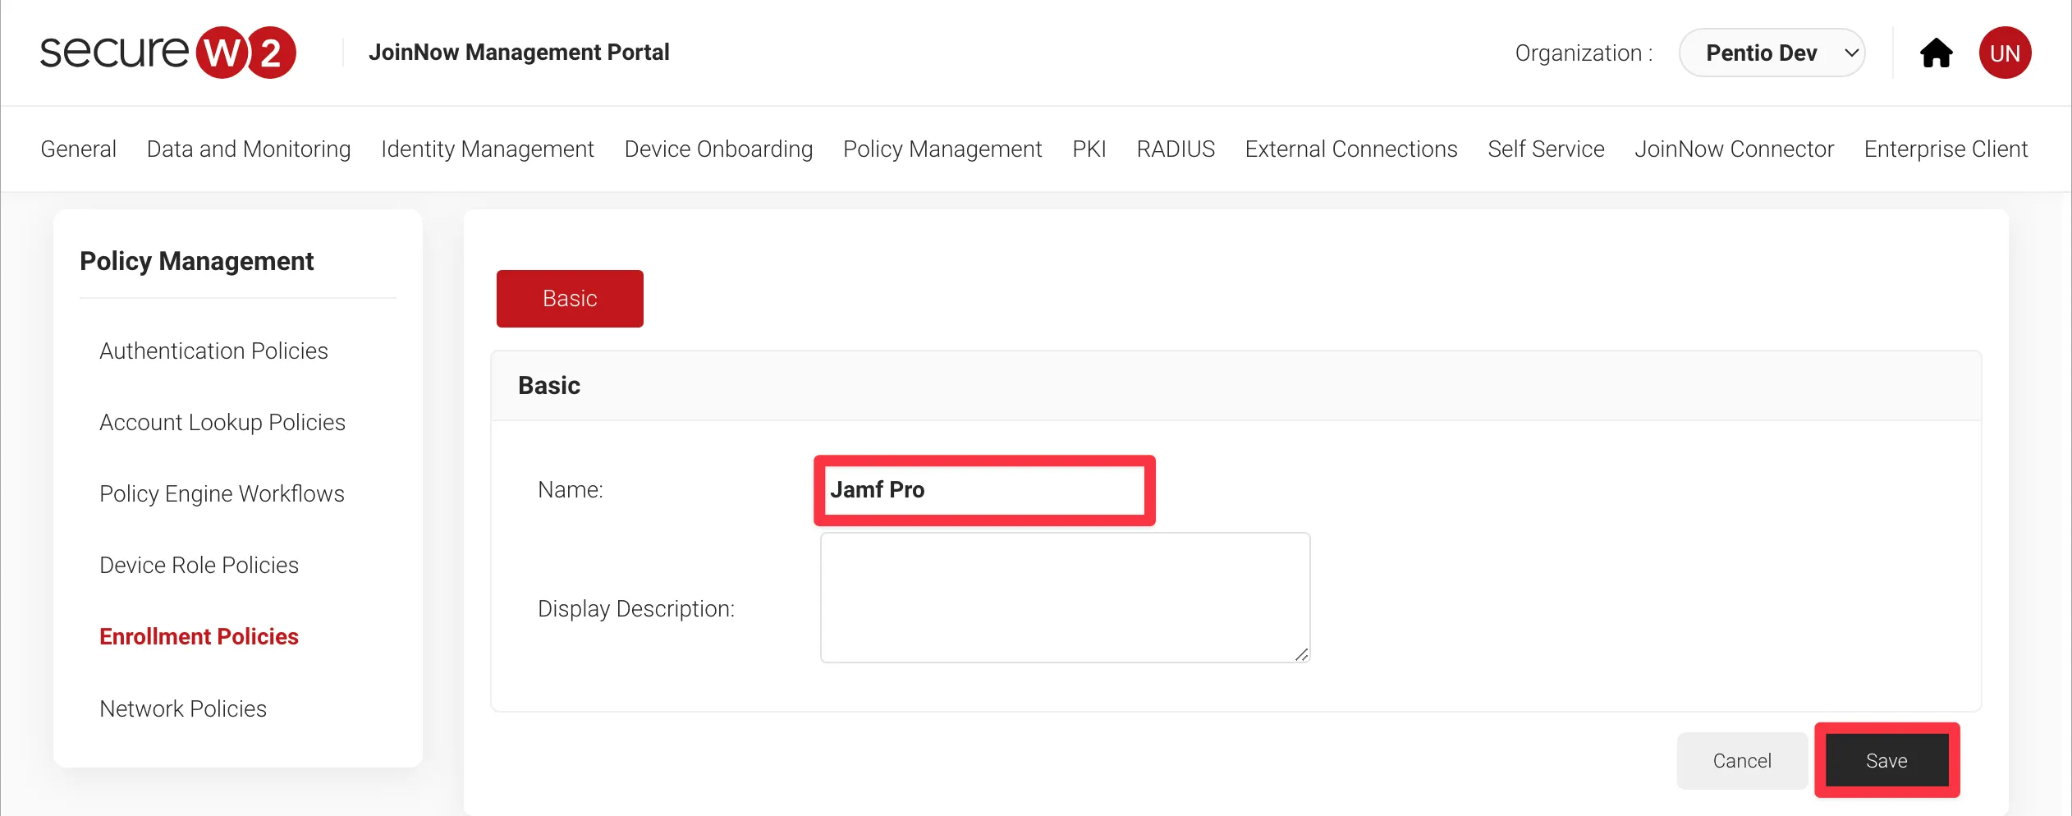Click the Name field containing Jamf Pro
Image resolution: width=2072 pixels, height=816 pixels.
[984, 490]
